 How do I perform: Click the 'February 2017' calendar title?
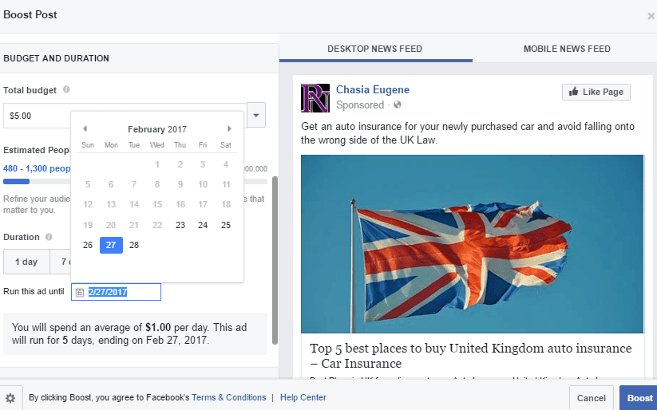(157, 129)
